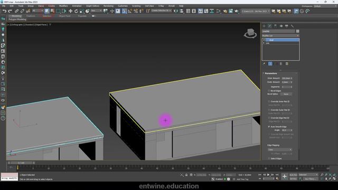Screen dimensions: 338x190
Task: Click the time slider handle
Action: (x=21, y=163)
